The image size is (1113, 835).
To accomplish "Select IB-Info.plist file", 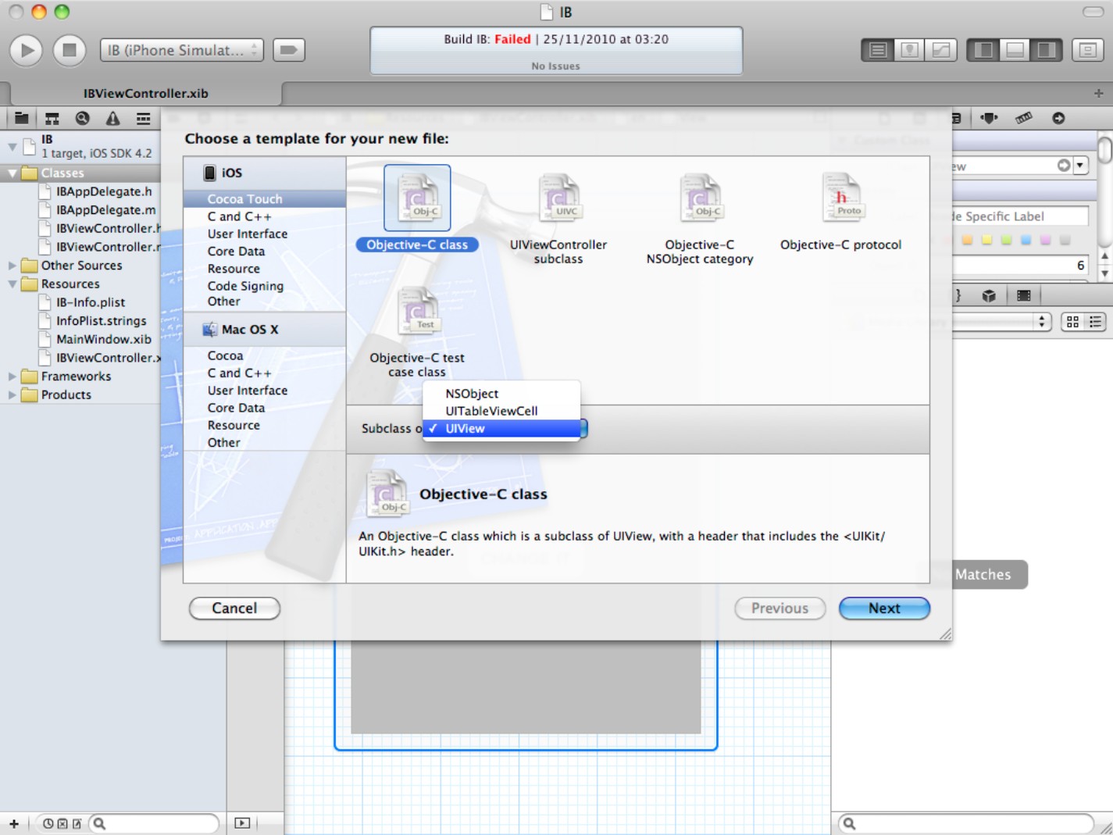I will pos(91,302).
